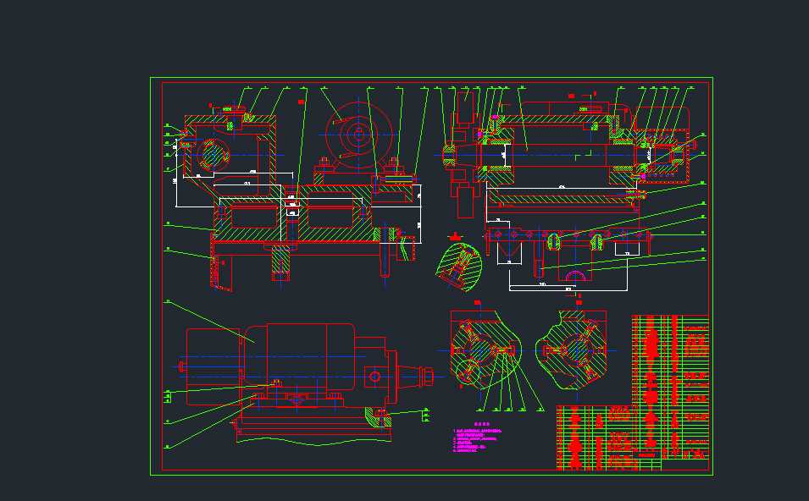The image size is (809, 501).
Task: Select the hatched bolt under the base plate
Action: pyautogui.click(x=281, y=263)
